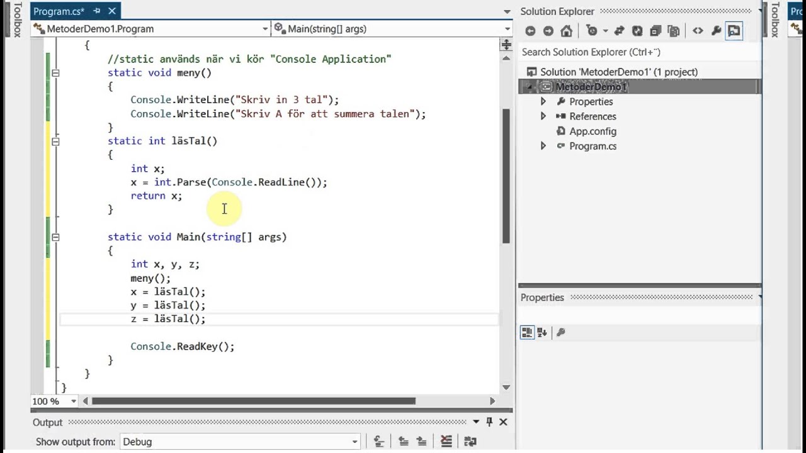The height and width of the screenshot is (453, 806).
Task: Click the Console.ReadKey(); code line
Action: pyautogui.click(x=183, y=347)
